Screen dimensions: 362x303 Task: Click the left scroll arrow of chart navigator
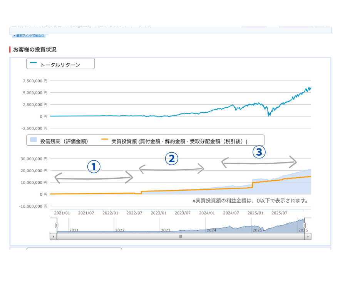click(x=53, y=237)
